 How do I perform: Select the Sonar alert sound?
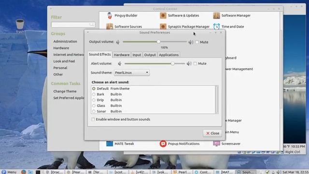pyautogui.click(x=94, y=112)
